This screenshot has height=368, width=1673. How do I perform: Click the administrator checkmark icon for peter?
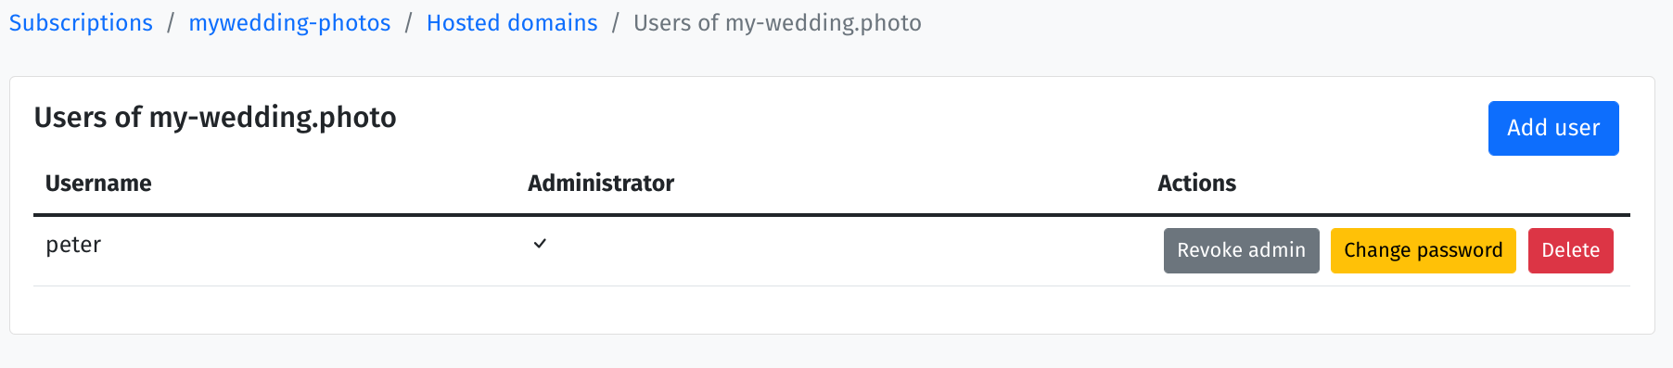[540, 244]
